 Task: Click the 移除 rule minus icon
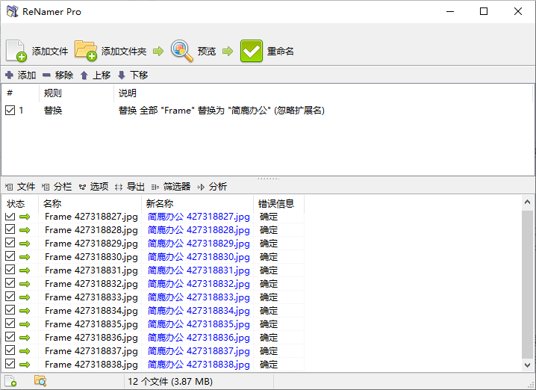[x=46, y=75]
